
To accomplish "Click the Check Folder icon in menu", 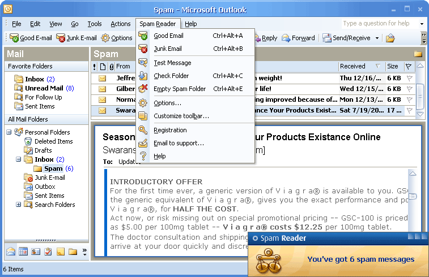I will (x=143, y=76).
